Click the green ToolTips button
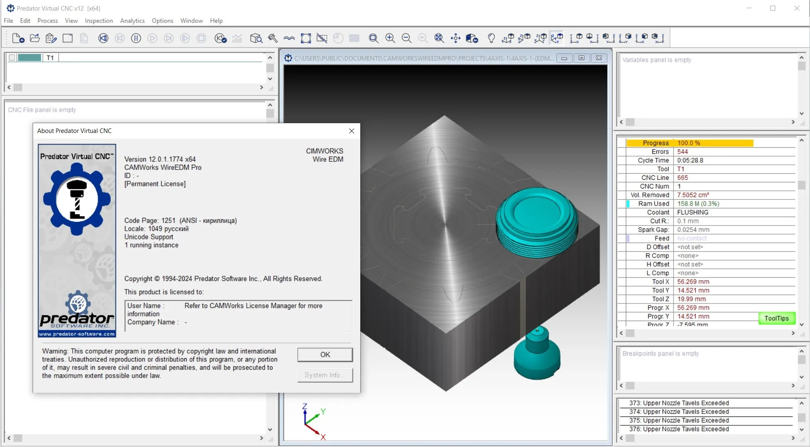Screen dimensions: 810x447 pos(776,318)
